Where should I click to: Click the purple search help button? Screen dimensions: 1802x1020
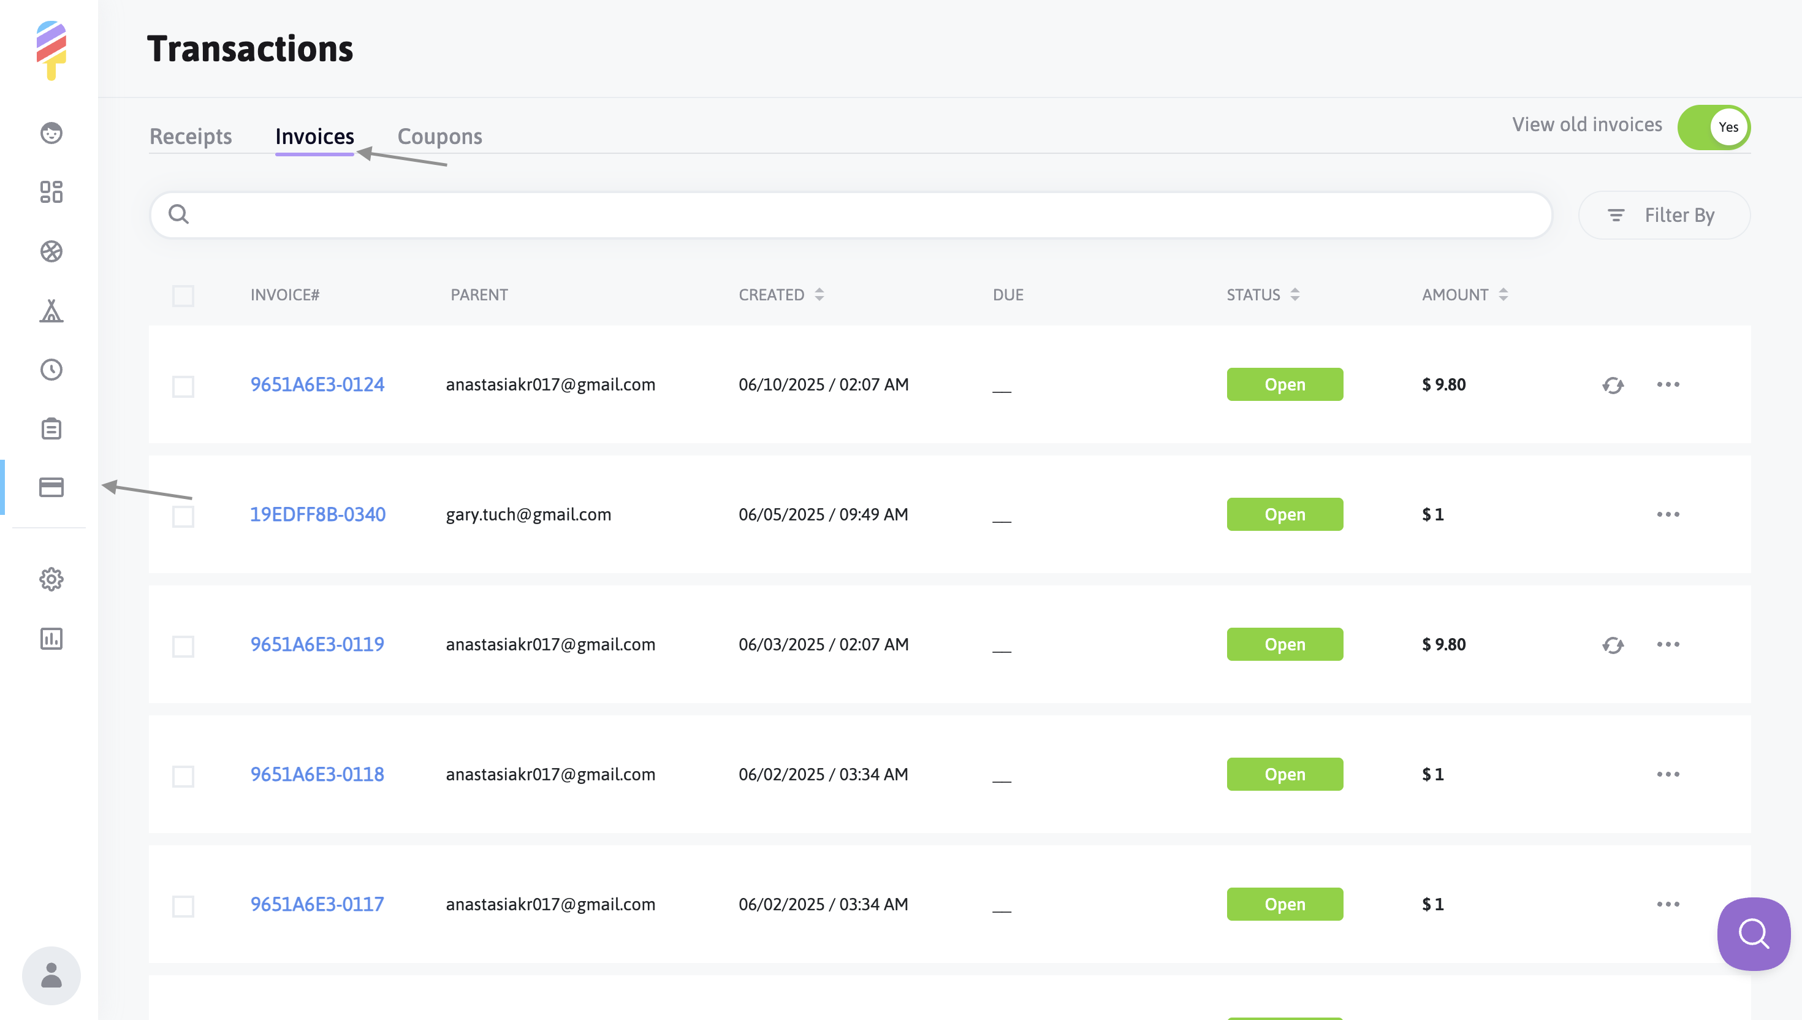click(x=1753, y=933)
